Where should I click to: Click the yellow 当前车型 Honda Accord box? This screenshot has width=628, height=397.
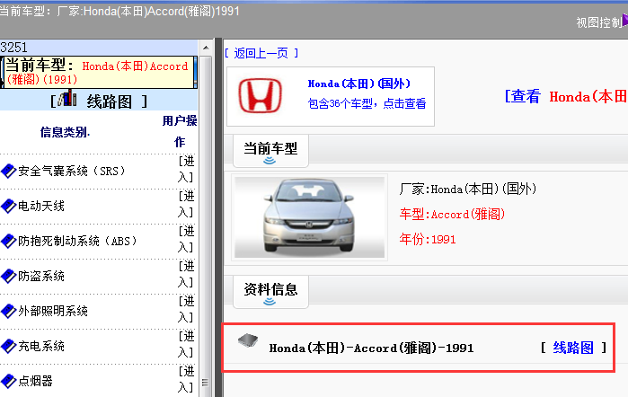[x=99, y=72]
